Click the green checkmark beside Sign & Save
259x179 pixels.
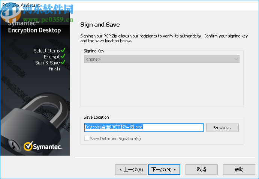click(x=63, y=62)
